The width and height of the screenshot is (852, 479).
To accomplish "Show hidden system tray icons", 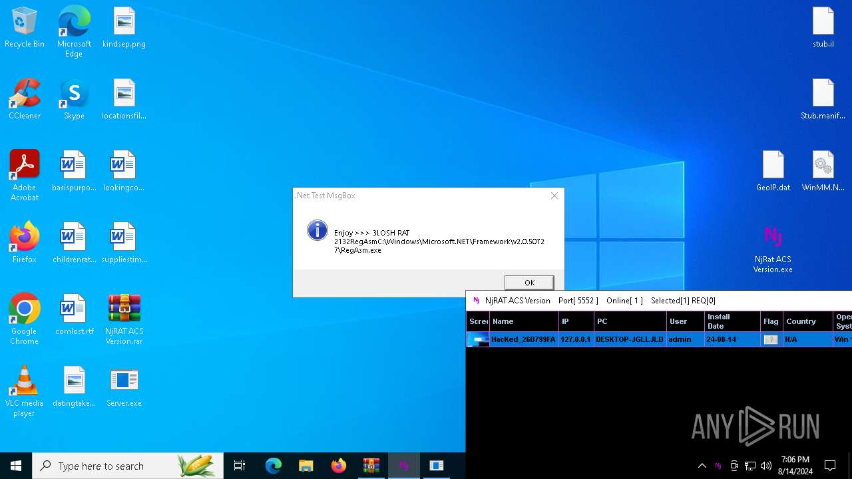I will 702,466.
